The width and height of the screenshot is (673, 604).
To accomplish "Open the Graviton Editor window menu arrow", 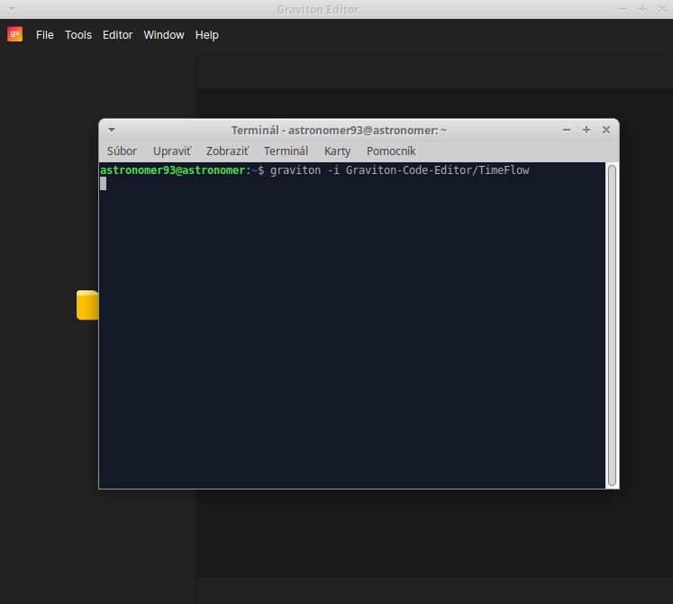I will (12, 9).
